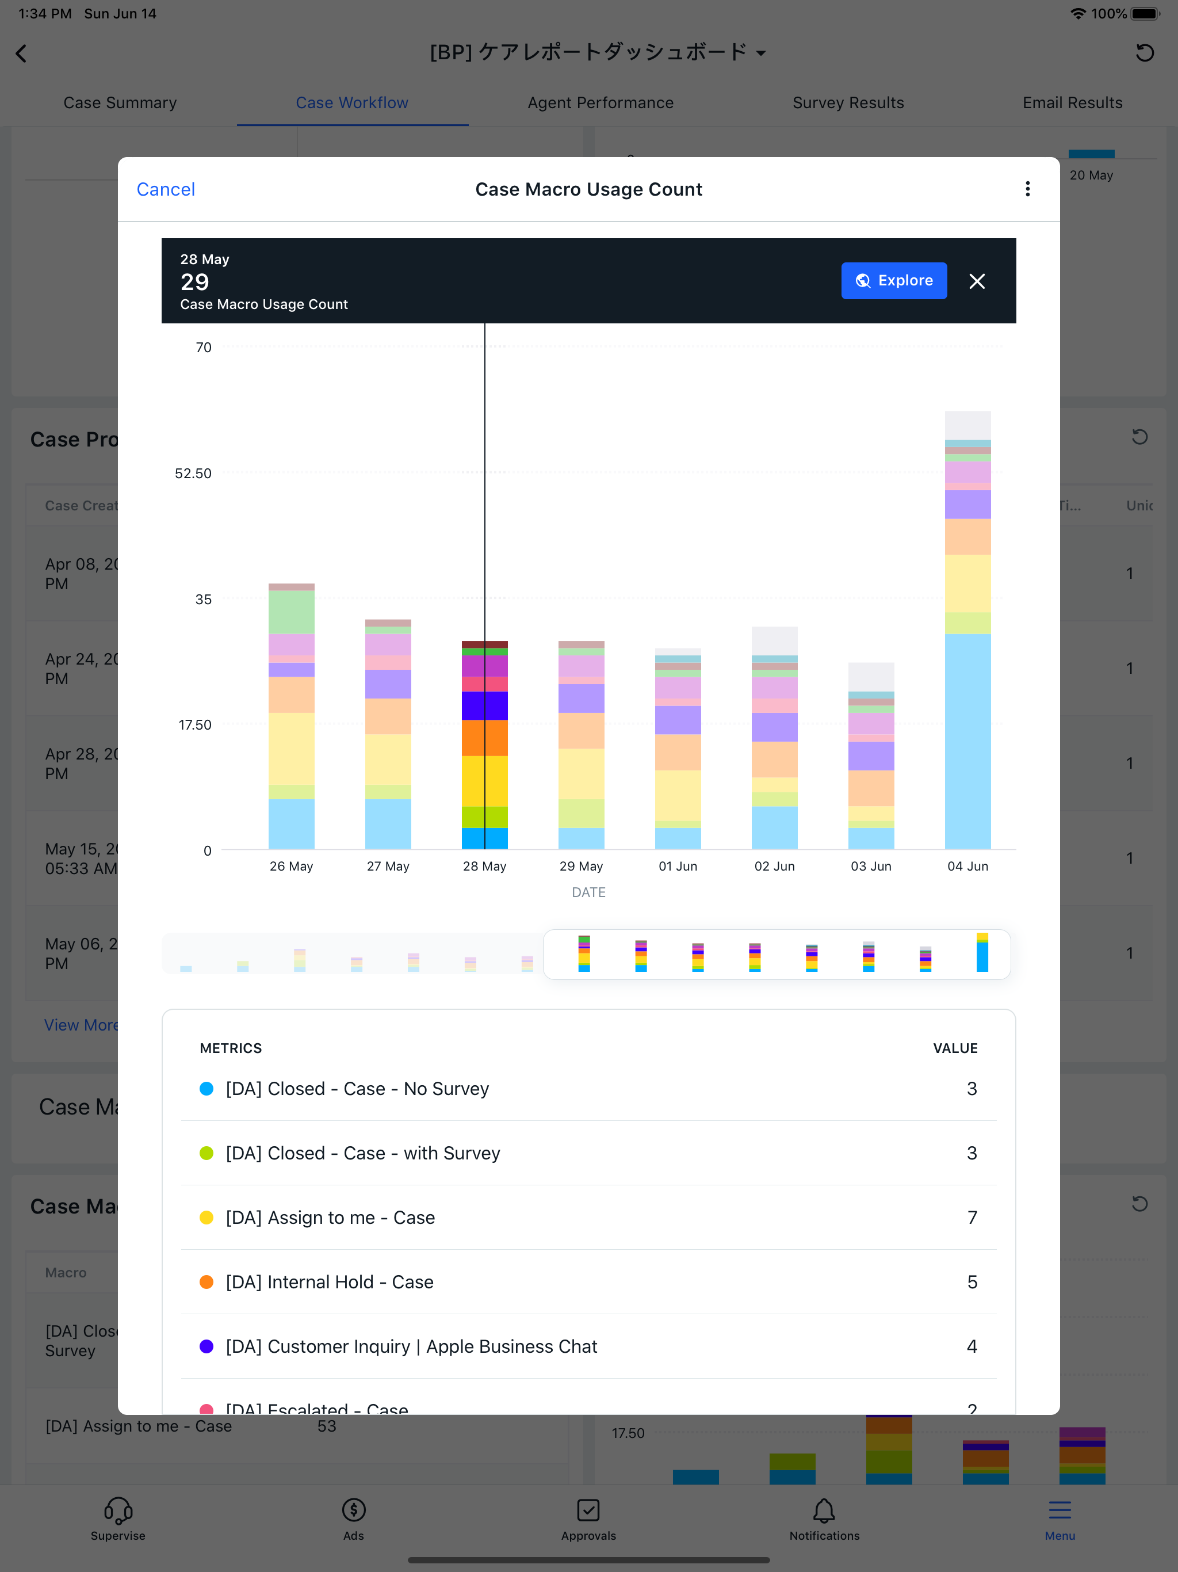The width and height of the screenshot is (1178, 1572).
Task: Dismiss the 28 May tooltip banner
Action: point(976,281)
